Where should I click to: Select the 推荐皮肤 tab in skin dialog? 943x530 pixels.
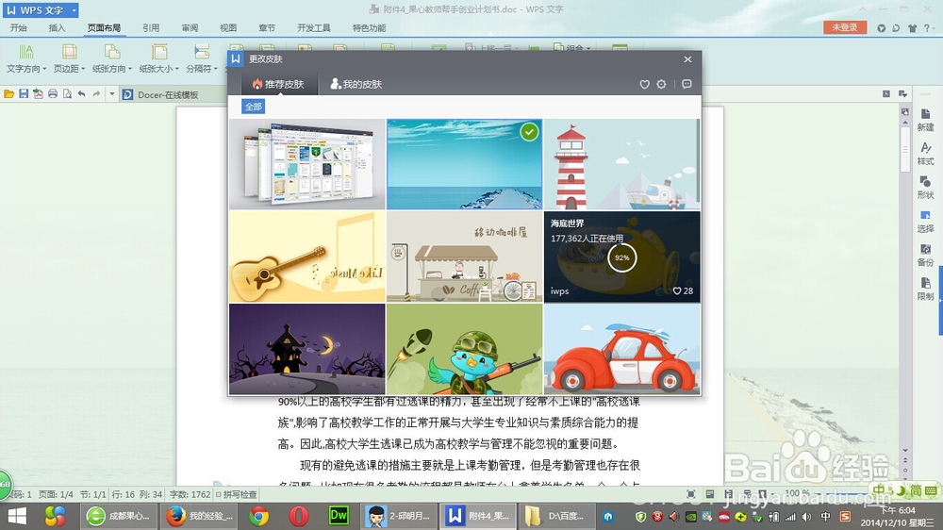click(x=278, y=84)
